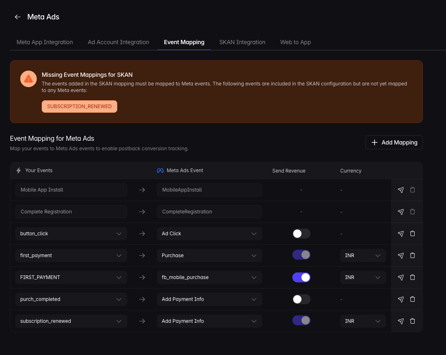Viewport: 446px width, 355px height.
Task: Send test event for purch_completed row
Action: 401,299
